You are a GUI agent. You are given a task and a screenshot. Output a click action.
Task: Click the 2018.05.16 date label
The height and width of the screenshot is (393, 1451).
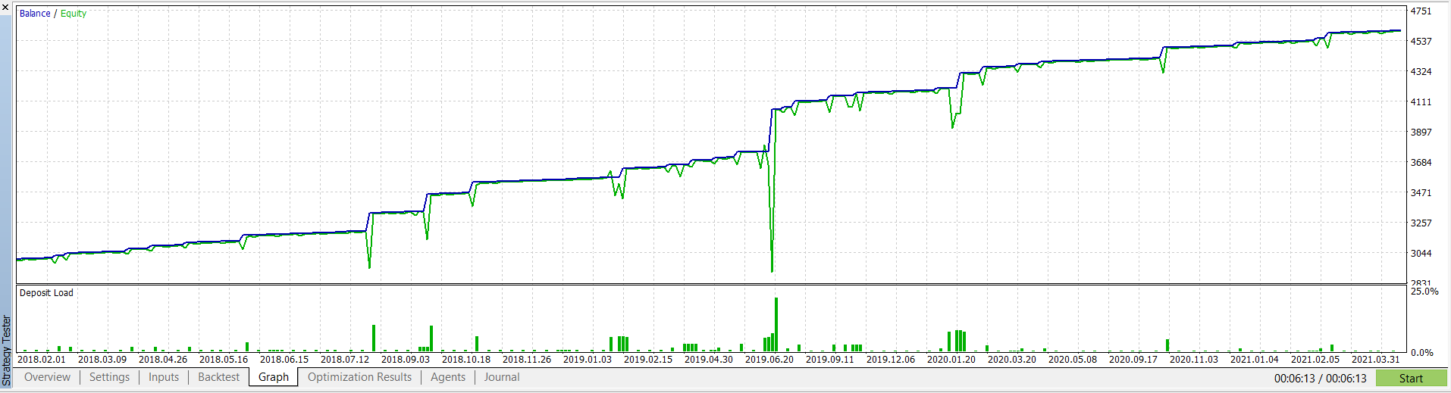coord(224,360)
